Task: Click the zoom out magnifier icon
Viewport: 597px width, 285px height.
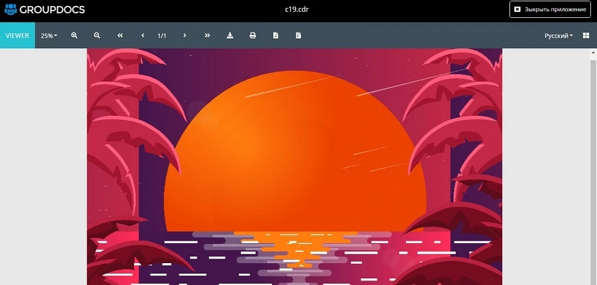Action: pyautogui.click(x=97, y=35)
